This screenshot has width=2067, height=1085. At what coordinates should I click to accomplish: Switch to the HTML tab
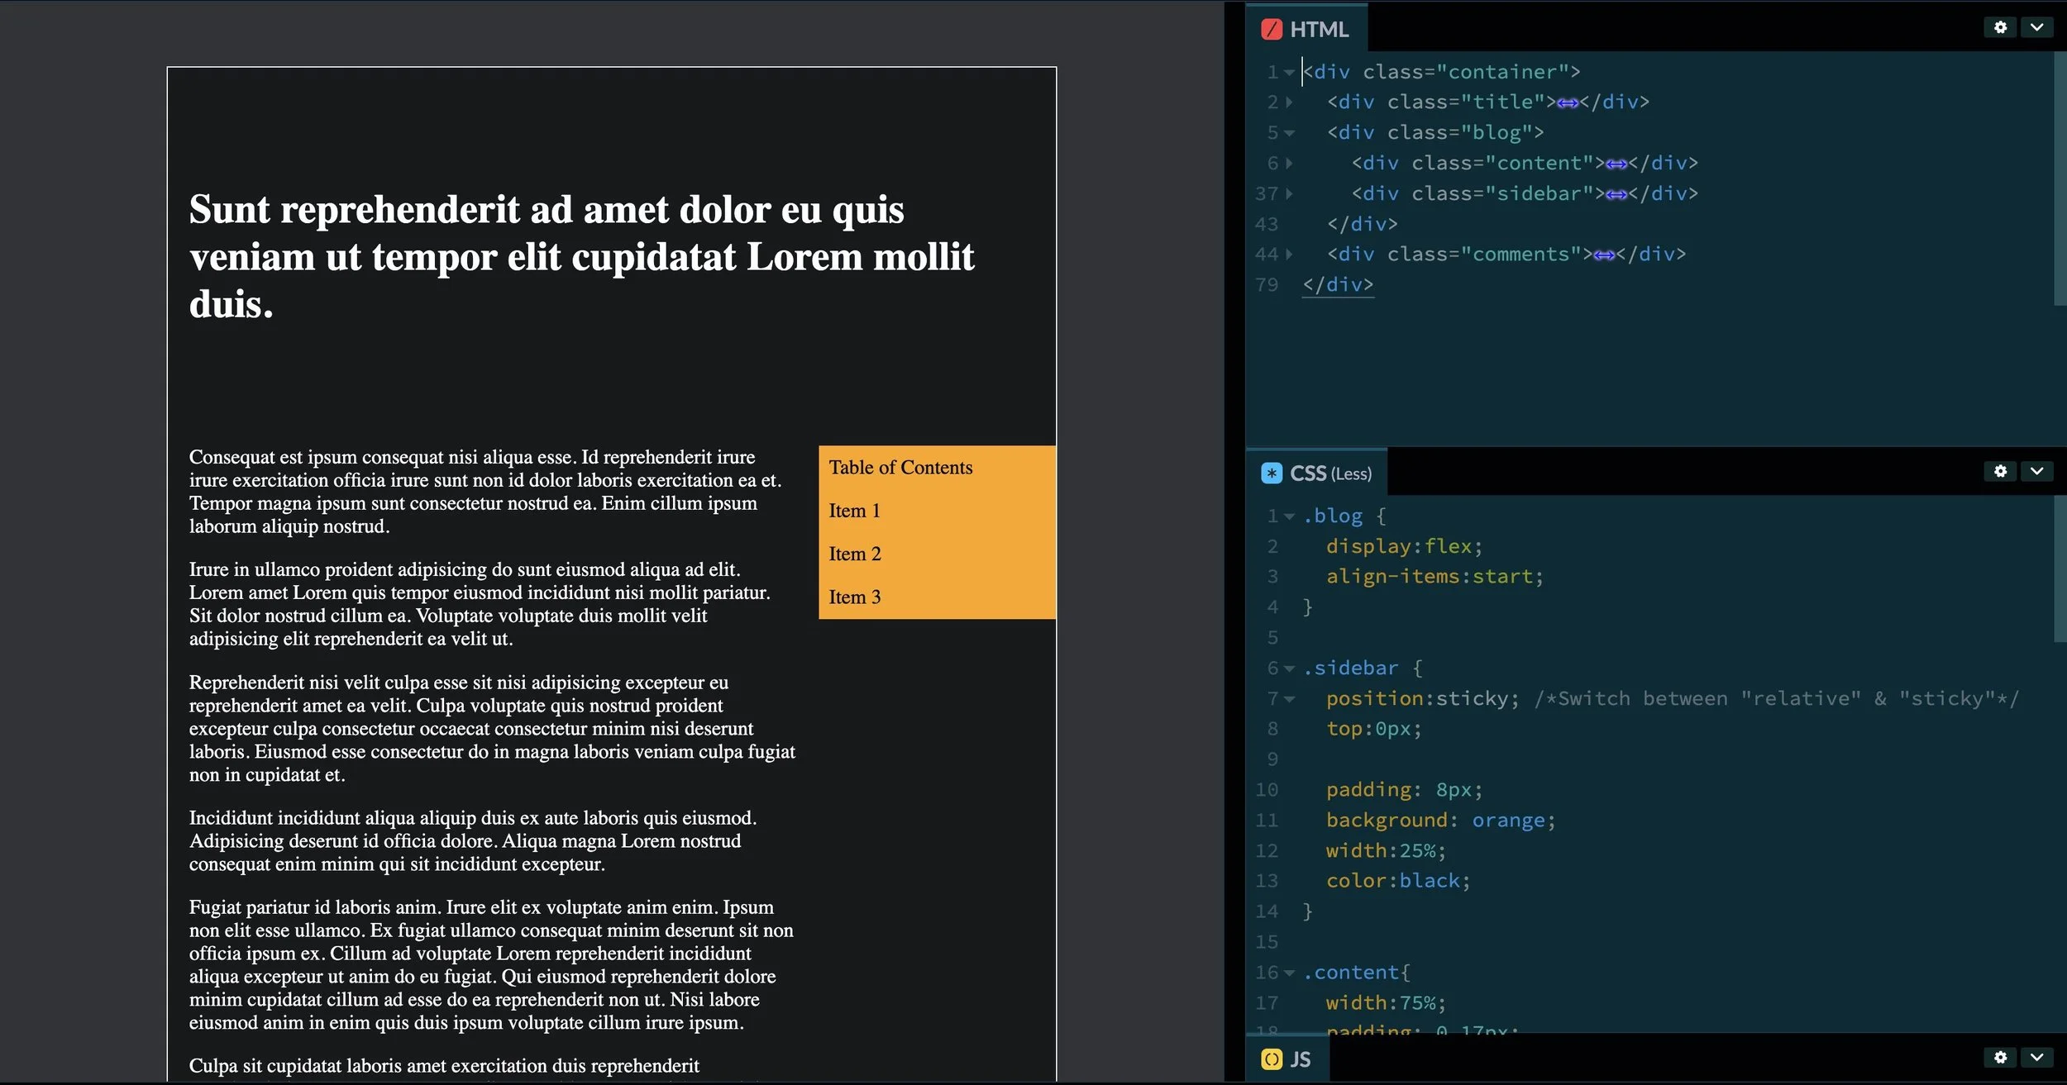[1320, 30]
